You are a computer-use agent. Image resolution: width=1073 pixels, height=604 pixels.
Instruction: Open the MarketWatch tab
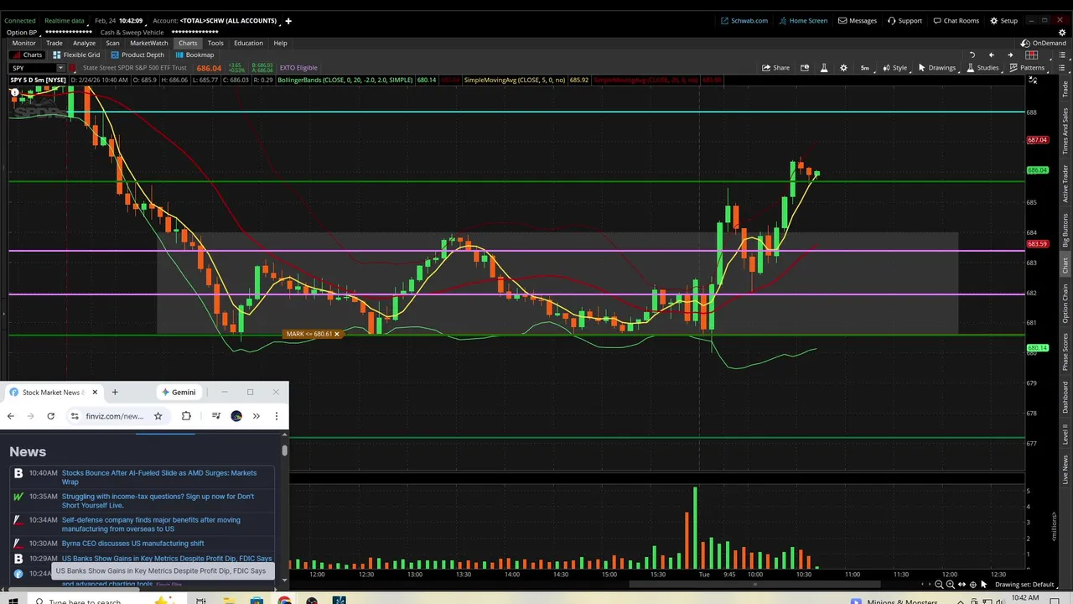148,43
